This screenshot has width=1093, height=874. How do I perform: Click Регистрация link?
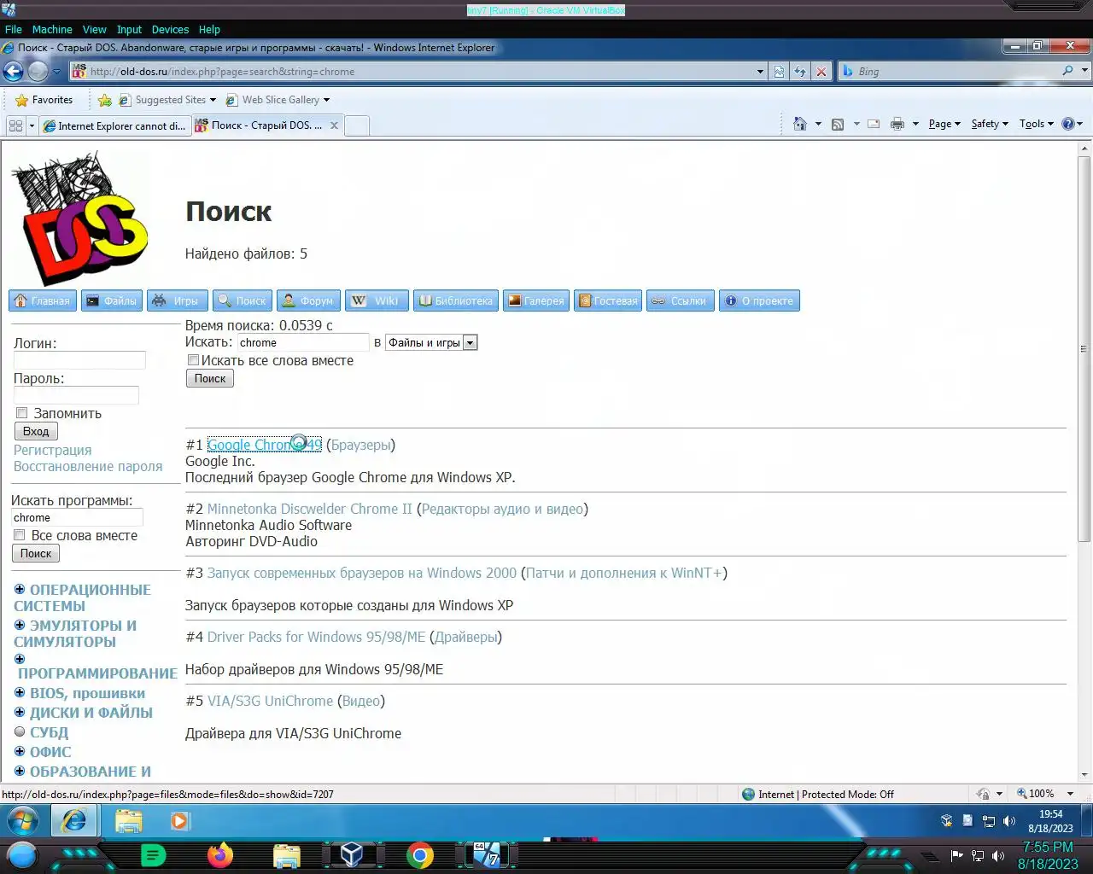pos(52,450)
